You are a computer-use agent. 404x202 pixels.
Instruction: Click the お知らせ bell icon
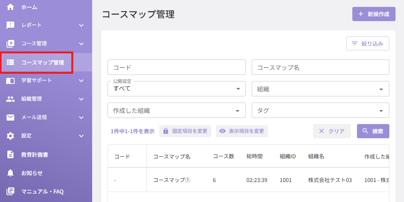10,173
